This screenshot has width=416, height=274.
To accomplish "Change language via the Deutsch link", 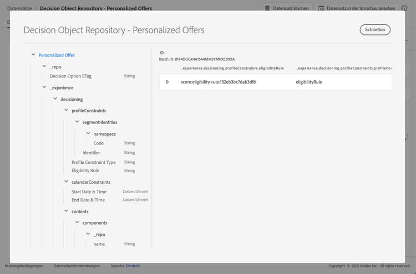I will click(133, 266).
